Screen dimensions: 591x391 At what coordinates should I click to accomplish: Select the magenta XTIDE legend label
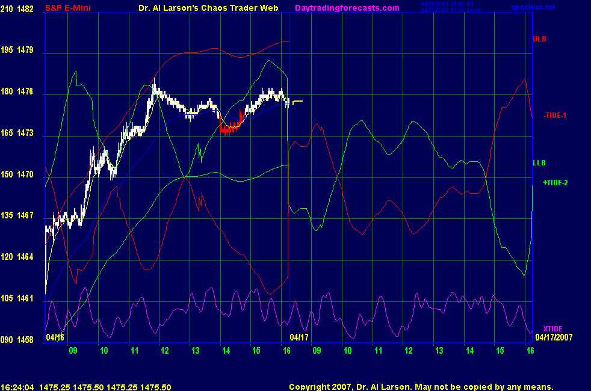coord(552,328)
